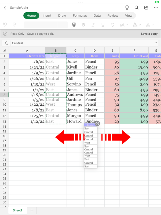Switch to the Draw tab

click(62, 16)
